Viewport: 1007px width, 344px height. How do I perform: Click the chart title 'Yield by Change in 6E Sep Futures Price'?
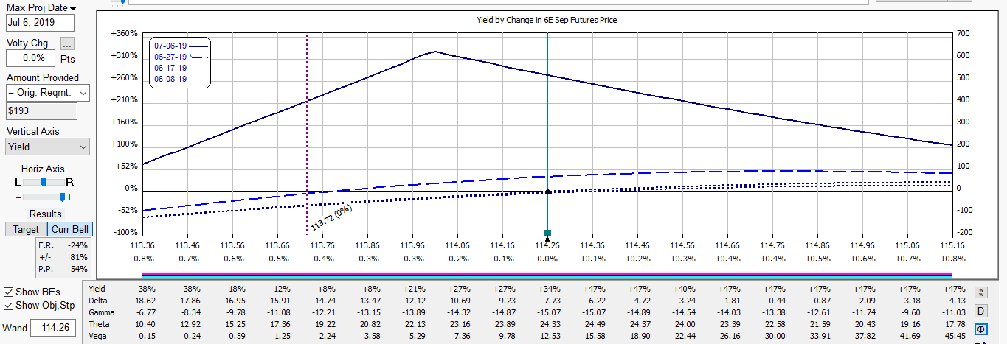coord(547,20)
